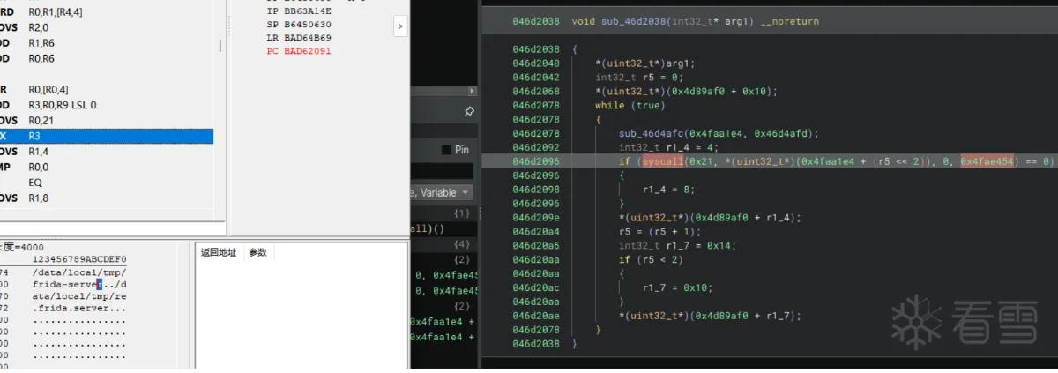Screen dimensions: 1058x373
Task: Open the Variable filter dropdown
Action: click(442, 192)
